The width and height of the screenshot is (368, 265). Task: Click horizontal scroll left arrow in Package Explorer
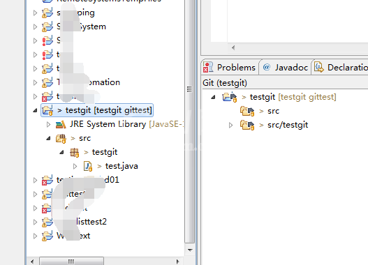32,262
